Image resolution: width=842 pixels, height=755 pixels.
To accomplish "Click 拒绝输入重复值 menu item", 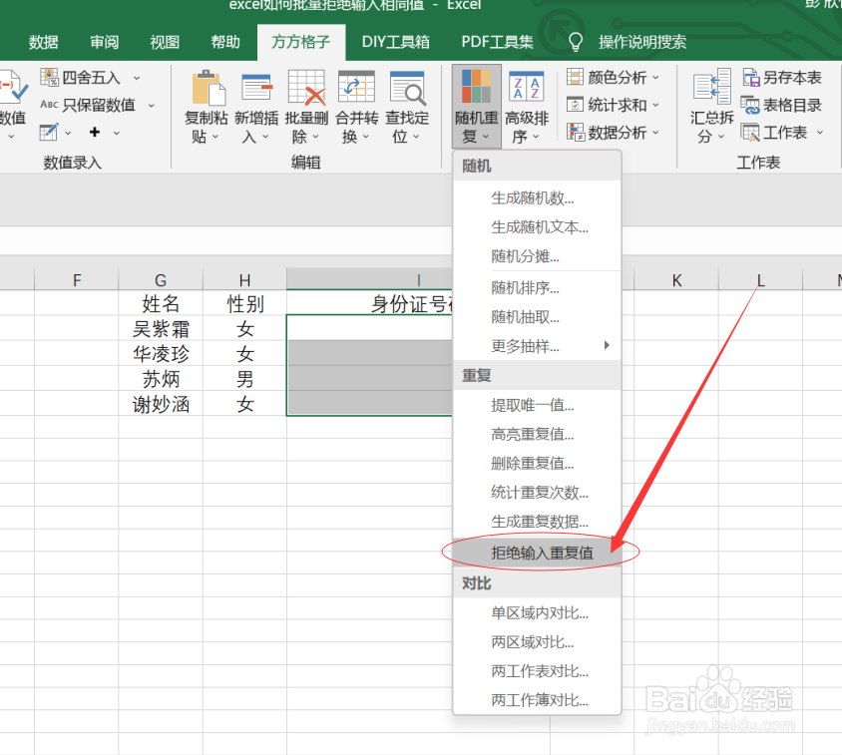I will point(537,552).
